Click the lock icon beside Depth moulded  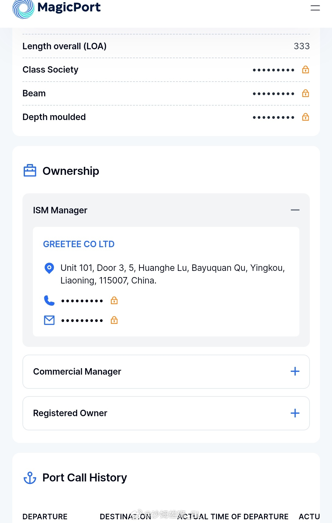[x=305, y=117]
